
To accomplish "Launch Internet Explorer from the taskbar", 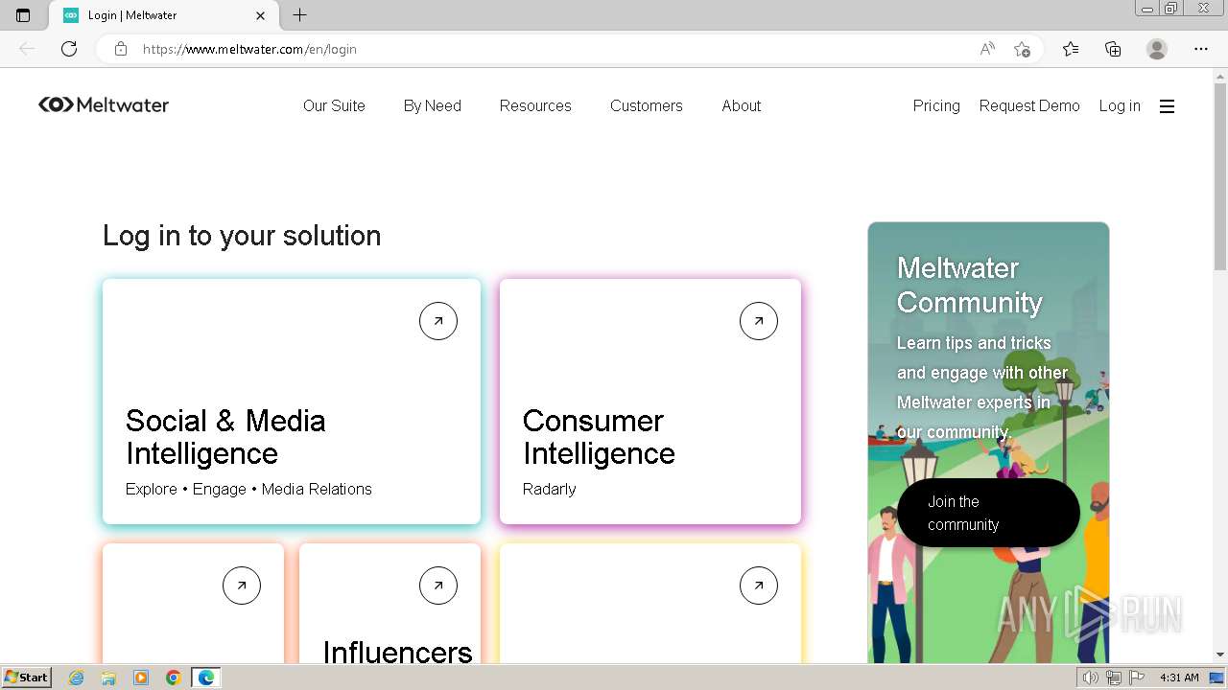I will [x=77, y=678].
